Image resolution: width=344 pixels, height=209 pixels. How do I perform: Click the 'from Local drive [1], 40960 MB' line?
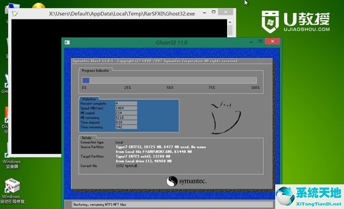point(144,161)
